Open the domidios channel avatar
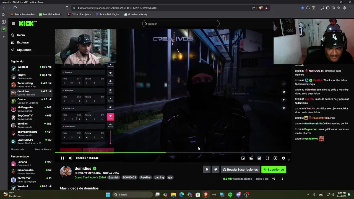This screenshot has width=354, height=199. coord(66,171)
